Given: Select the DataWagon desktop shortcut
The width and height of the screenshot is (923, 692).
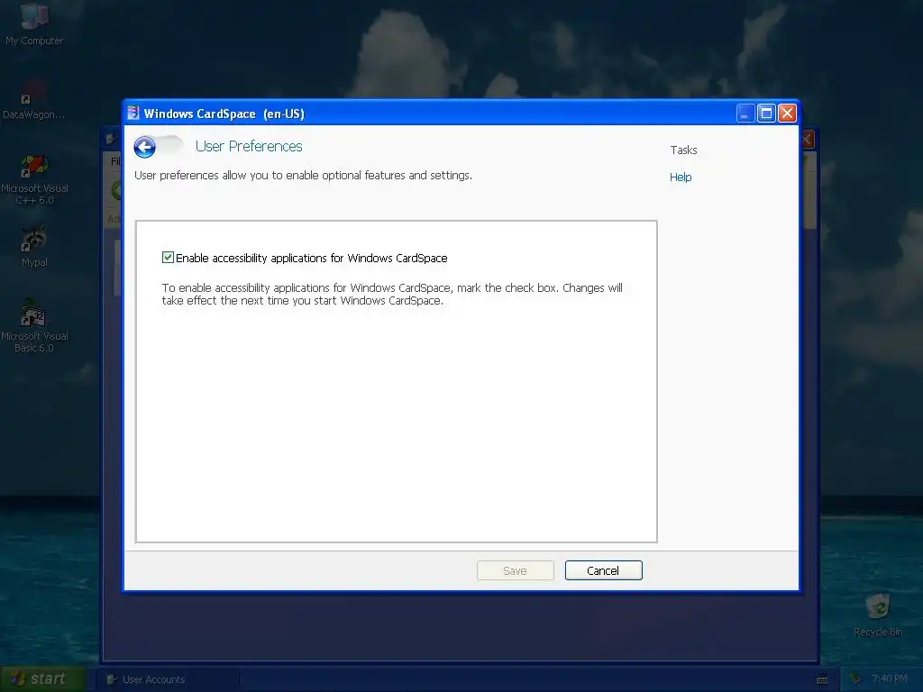Looking at the screenshot, I should pyautogui.click(x=33, y=100).
